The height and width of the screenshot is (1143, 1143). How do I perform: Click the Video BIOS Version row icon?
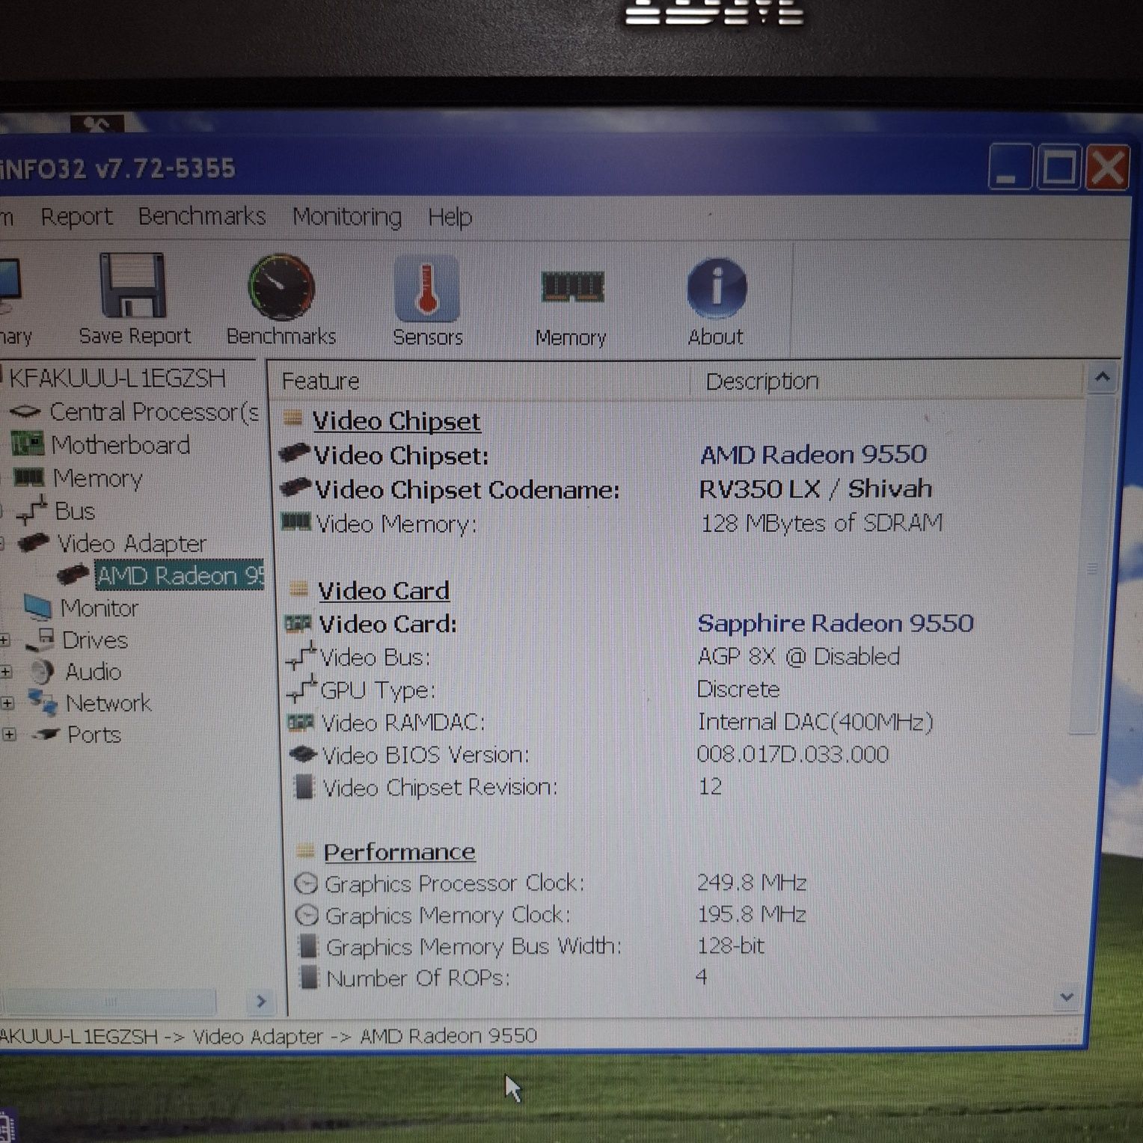tap(303, 753)
